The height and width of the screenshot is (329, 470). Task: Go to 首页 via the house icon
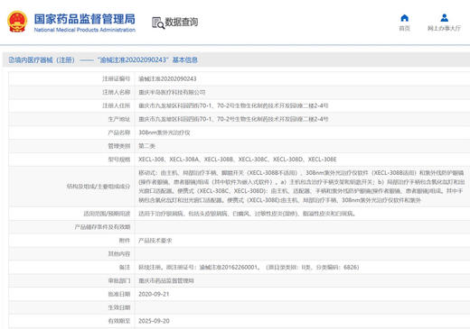(404, 18)
